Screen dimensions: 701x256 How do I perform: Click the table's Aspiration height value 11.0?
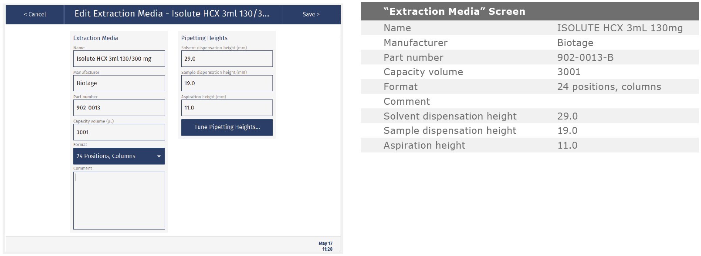(x=567, y=146)
